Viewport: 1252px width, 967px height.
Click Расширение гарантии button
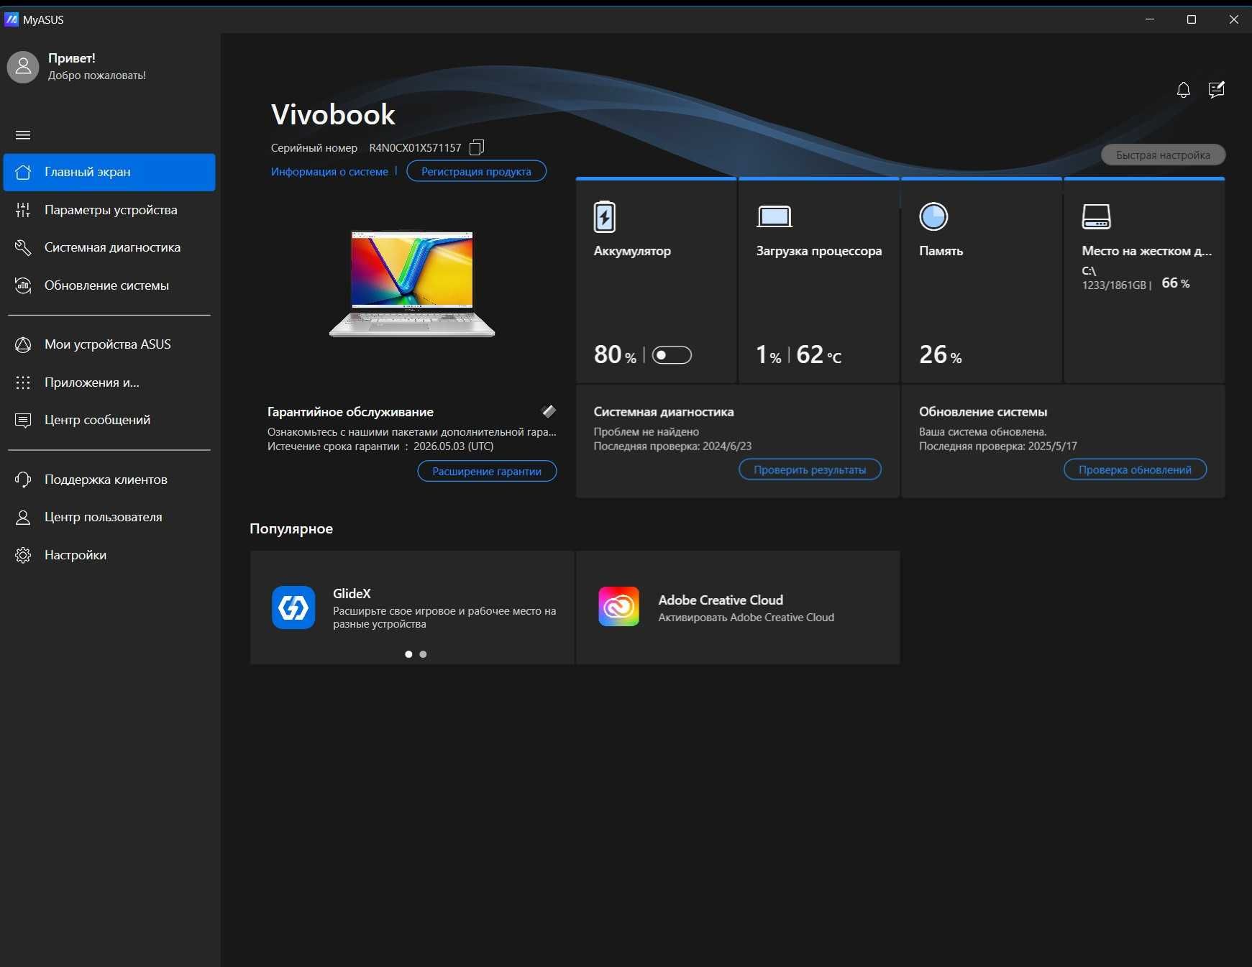point(487,471)
